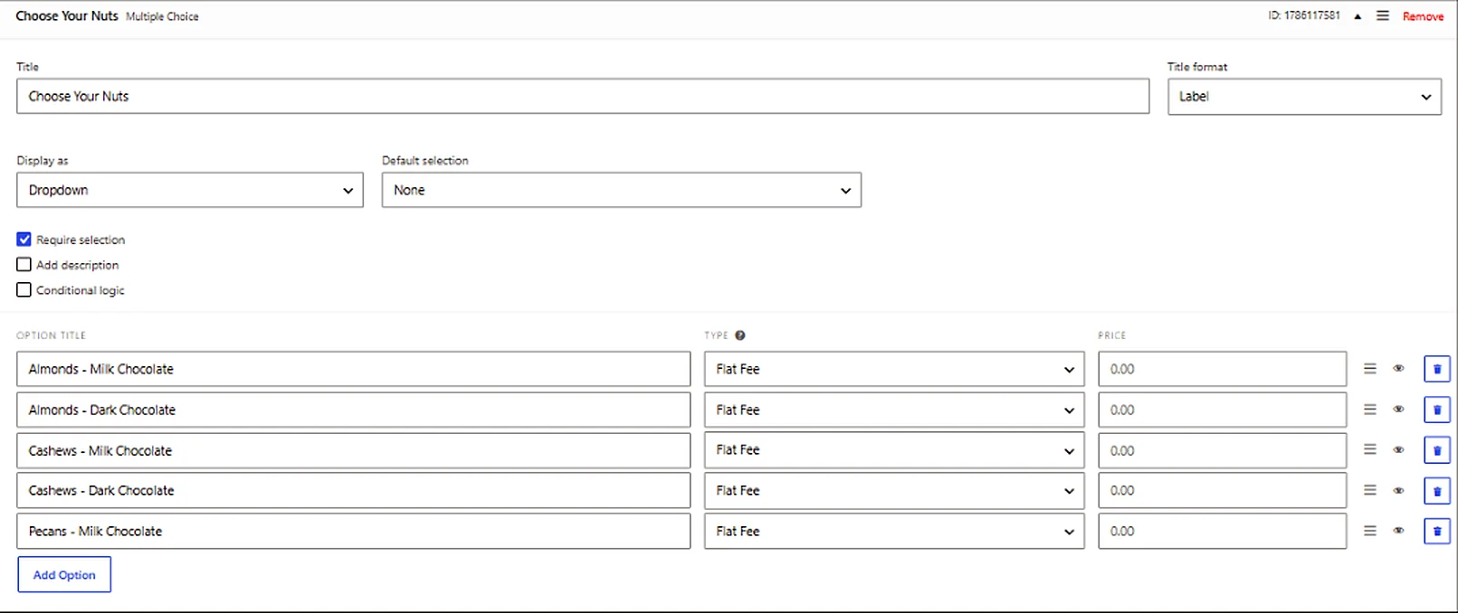
Task: Click the Type help question-mark icon
Action: [x=739, y=335]
